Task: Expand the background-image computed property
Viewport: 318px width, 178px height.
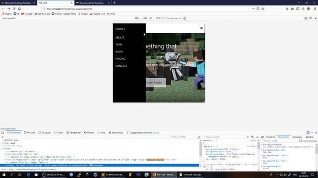Action: [x=262, y=144]
